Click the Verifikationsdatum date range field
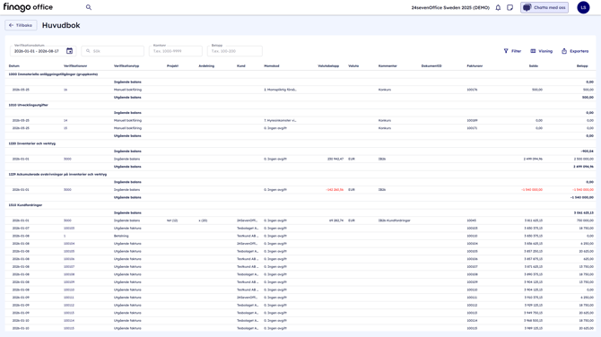601x337 pixels. pos(43,51)
